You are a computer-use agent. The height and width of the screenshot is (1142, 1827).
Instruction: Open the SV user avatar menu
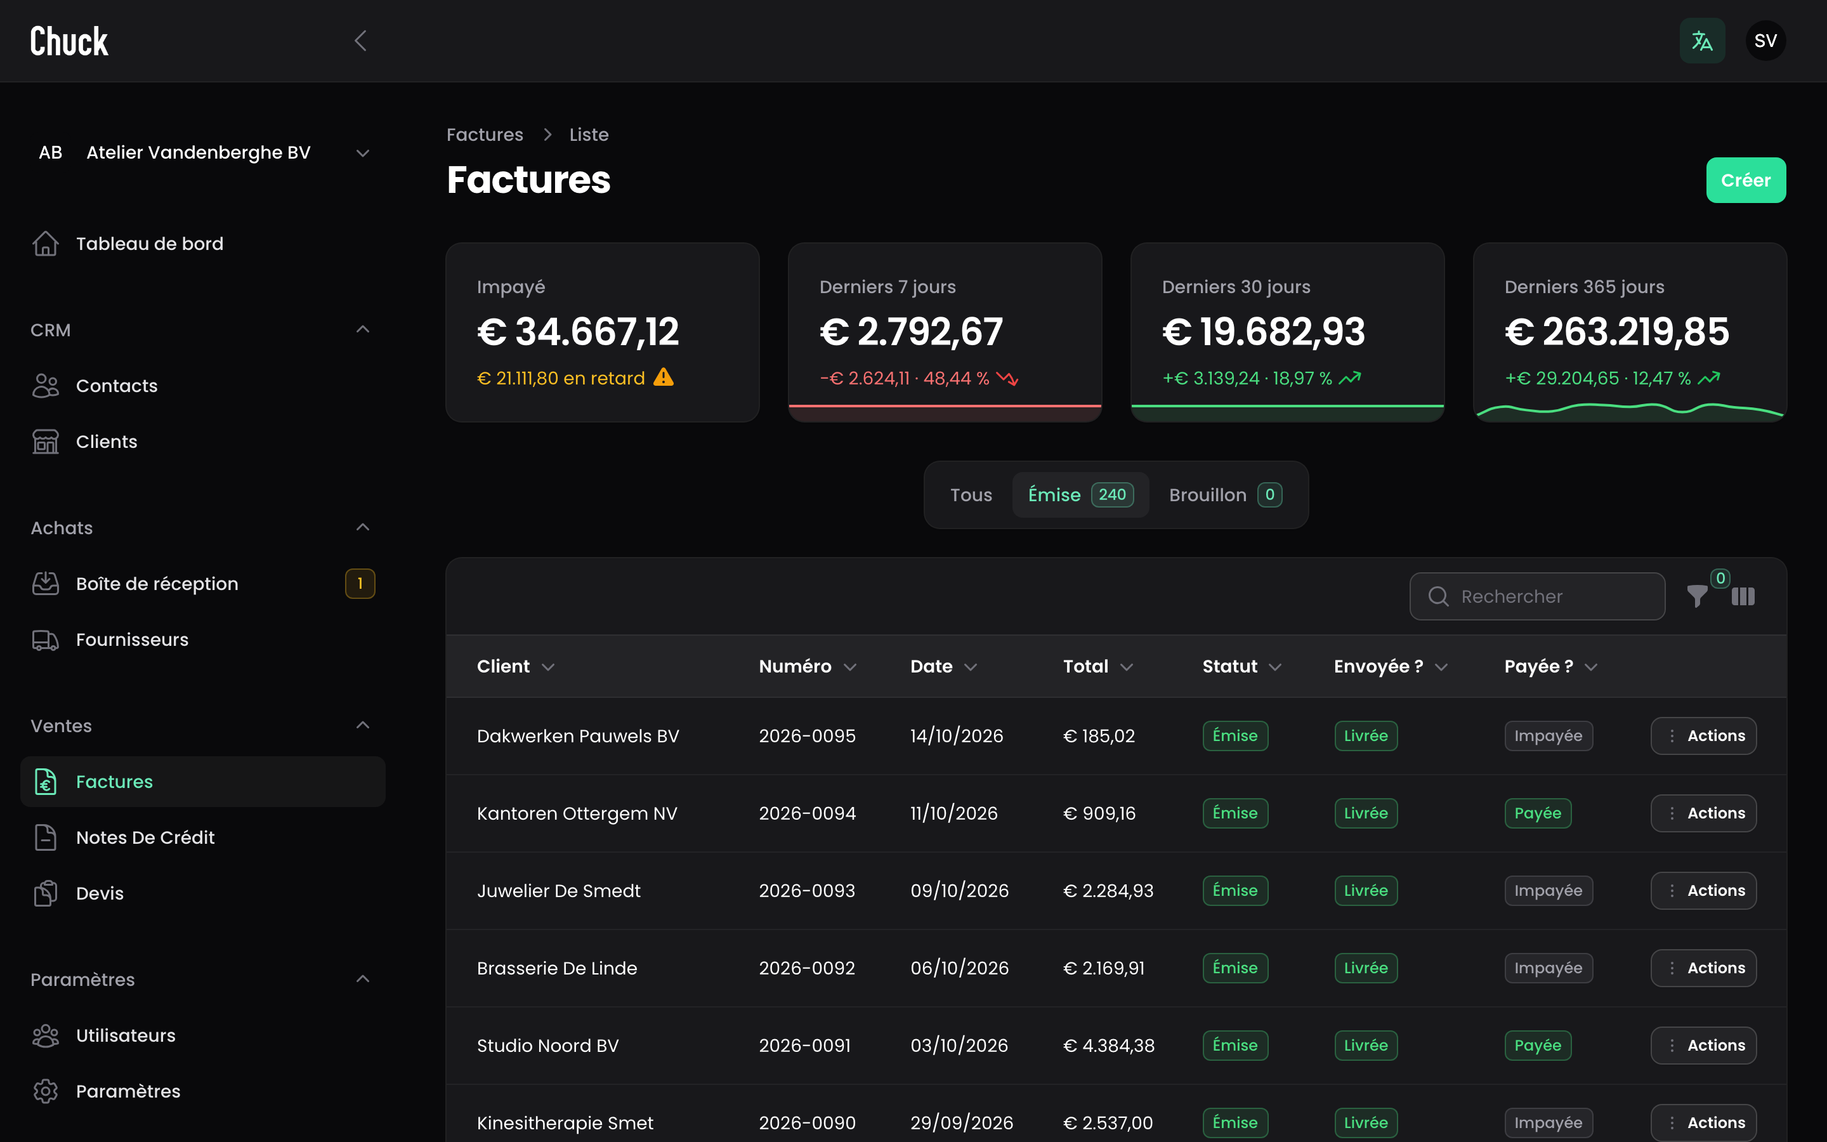coord(1765,41)
